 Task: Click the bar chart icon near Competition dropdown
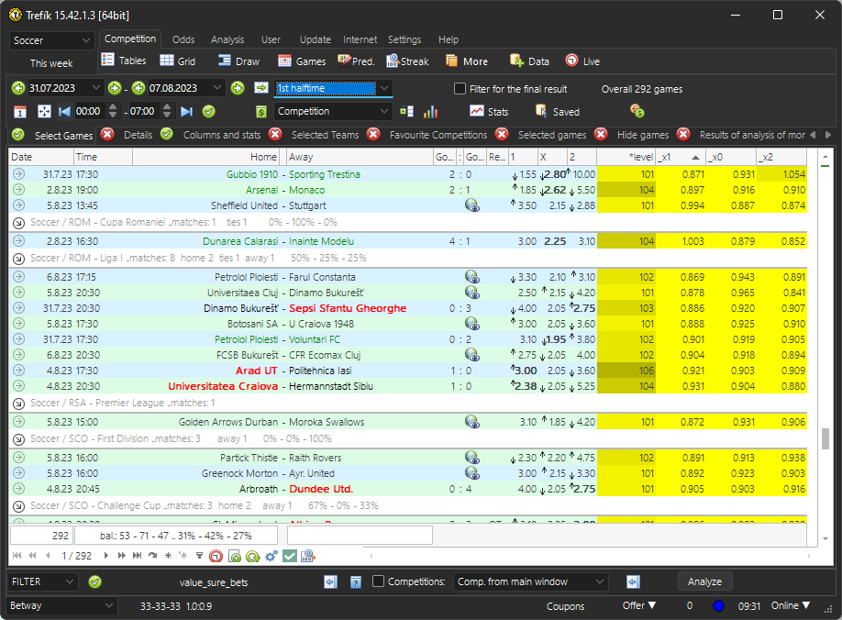[x=431, y=110]
